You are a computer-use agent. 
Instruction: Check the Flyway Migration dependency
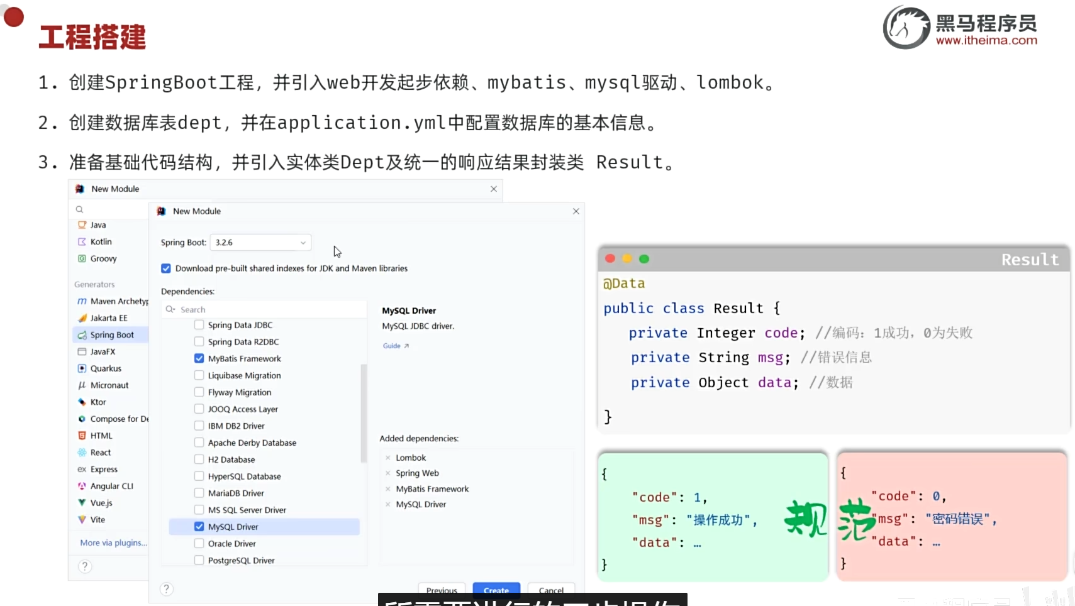pos(199,392)
